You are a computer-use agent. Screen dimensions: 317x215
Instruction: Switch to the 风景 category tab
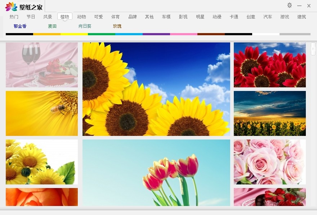[x=48, y=17]
